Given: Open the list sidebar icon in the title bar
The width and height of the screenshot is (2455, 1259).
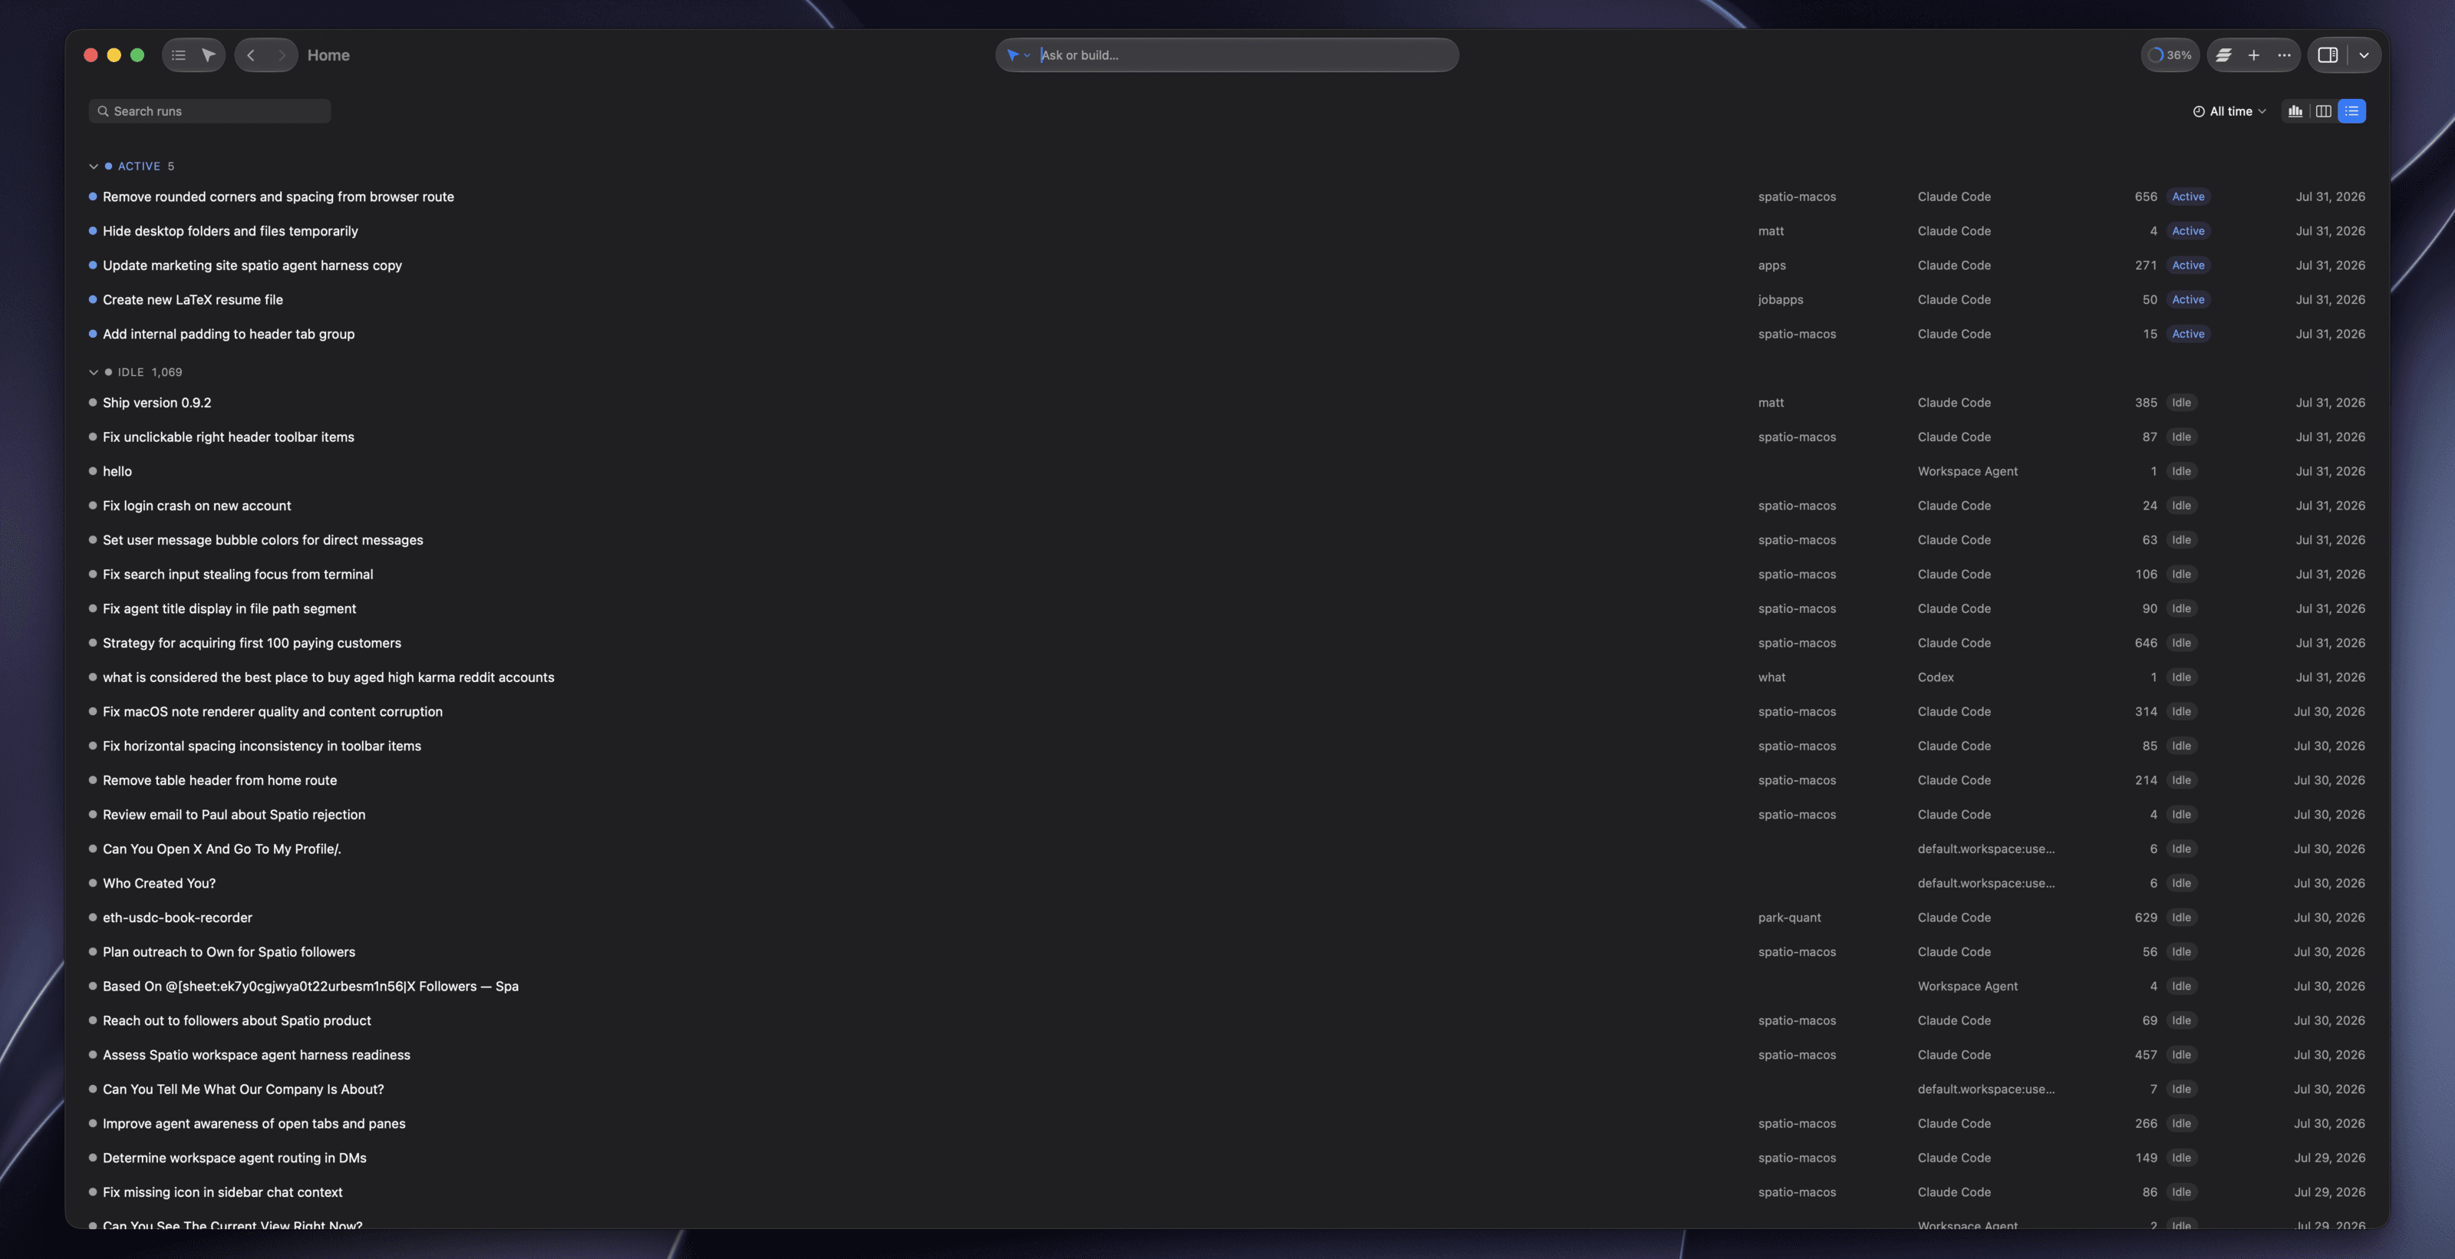Looking at the screenshot, I should point(178,55).
